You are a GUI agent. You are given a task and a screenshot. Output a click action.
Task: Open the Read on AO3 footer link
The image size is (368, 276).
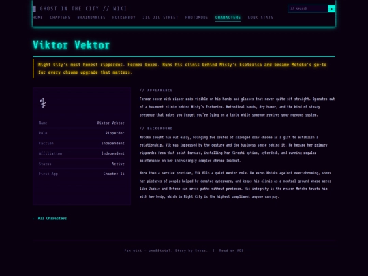(x=231, y=251)
